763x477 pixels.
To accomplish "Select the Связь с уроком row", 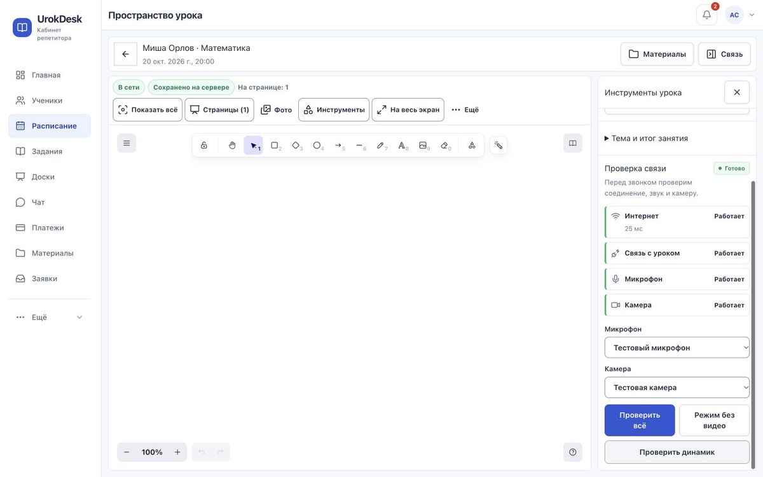I will [x=677, y=253].
